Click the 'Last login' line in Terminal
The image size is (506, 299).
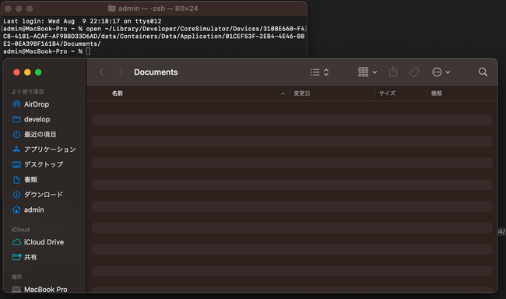pos(83,21)
